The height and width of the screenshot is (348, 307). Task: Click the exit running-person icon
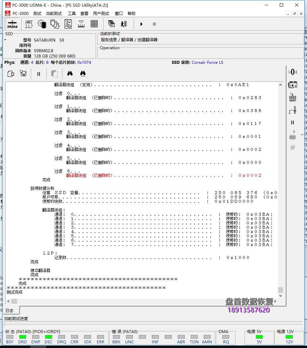click(124, 24)
